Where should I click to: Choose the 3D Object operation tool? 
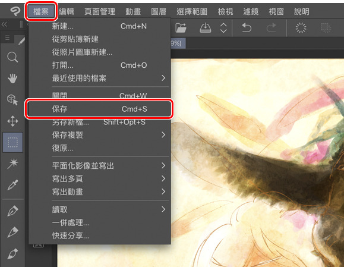[x=12, y=100]
